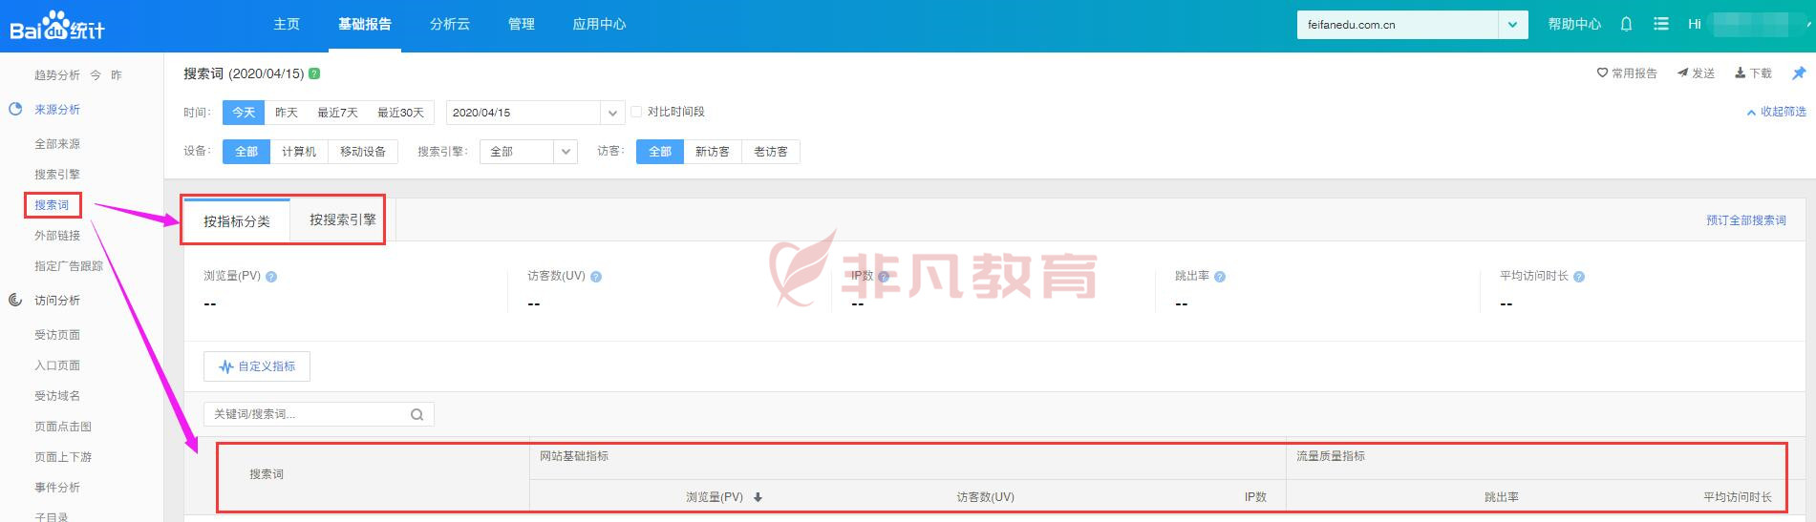Click the 来源分析 pie chart icon

tap(15, 110)
